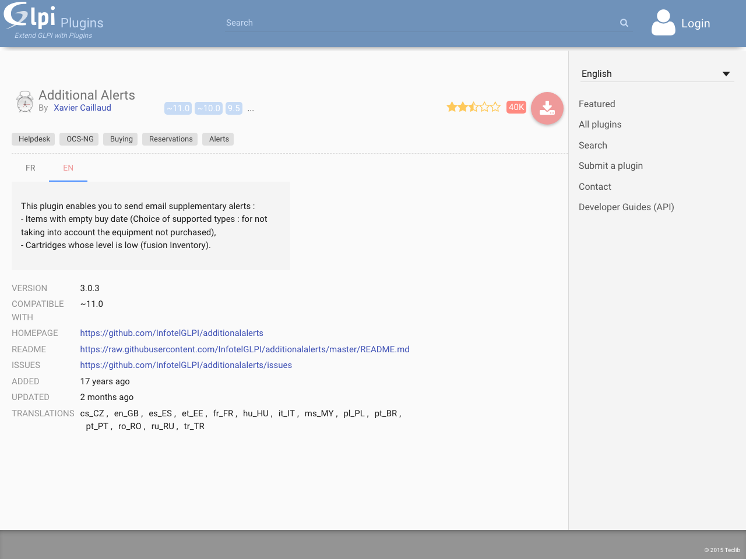Click the Helpdesk tag

[34, 139]
